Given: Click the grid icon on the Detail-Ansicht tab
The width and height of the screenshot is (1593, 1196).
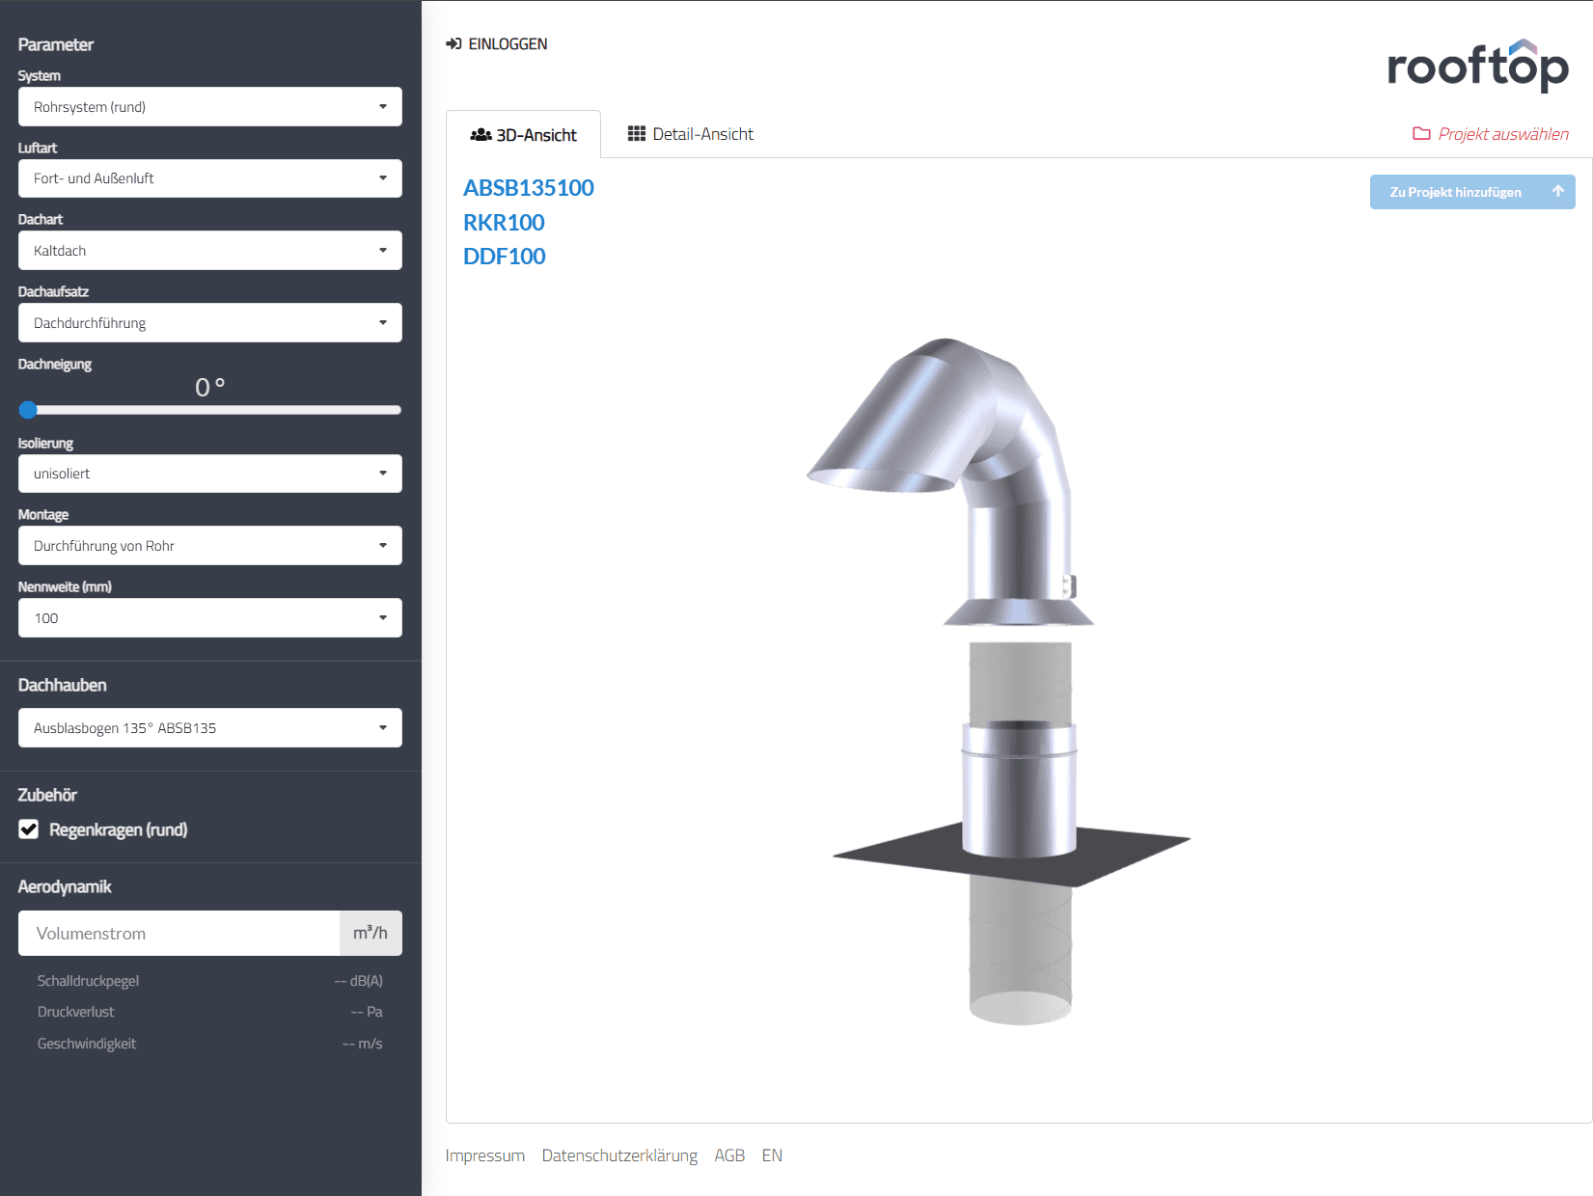Looking at the screenshot, I should 637,134.
